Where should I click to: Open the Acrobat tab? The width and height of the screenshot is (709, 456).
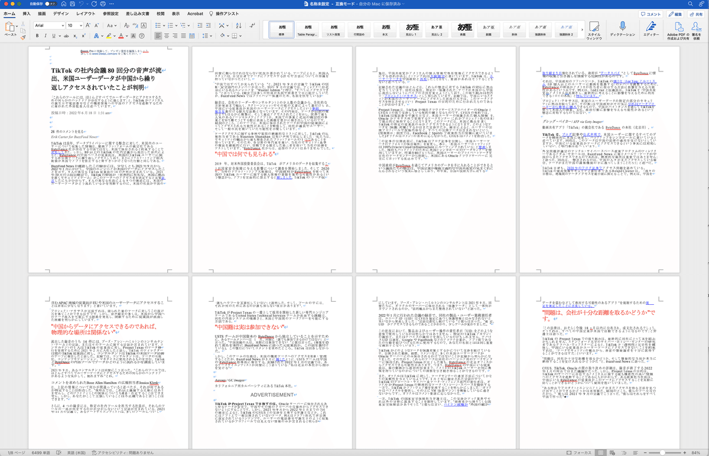click(x=195, y=13)
